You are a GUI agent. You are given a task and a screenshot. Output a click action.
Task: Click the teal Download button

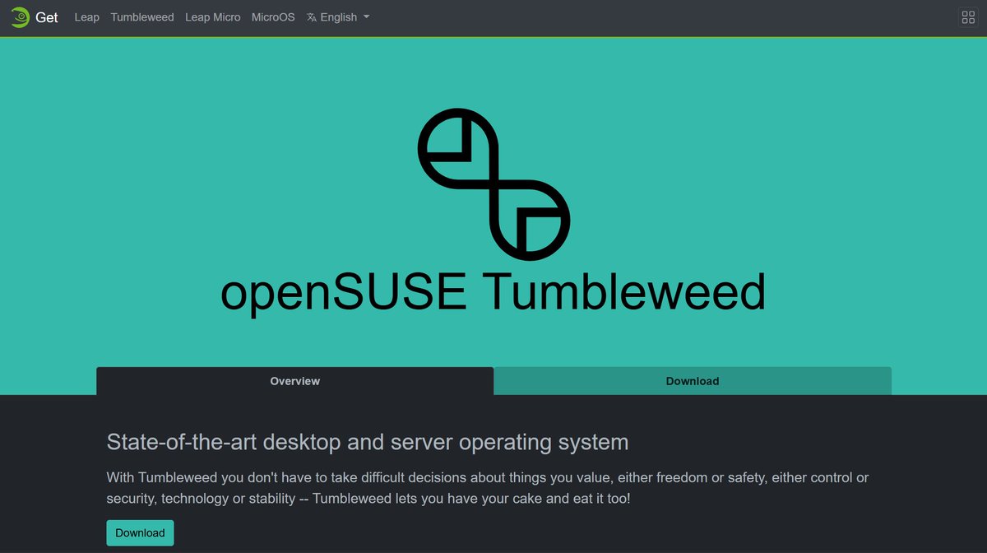[141, 532]
